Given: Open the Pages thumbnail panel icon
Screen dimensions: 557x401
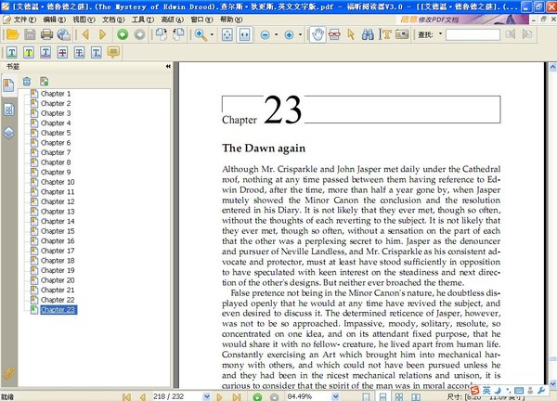Looking at the screenshot, I should [x=9, y=110].
